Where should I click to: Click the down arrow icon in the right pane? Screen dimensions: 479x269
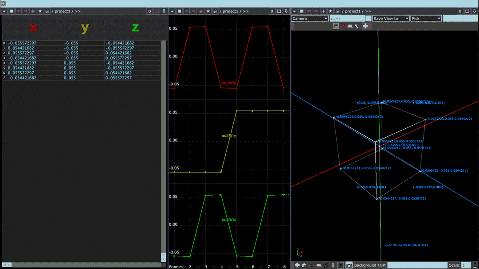tap(475, 11)
